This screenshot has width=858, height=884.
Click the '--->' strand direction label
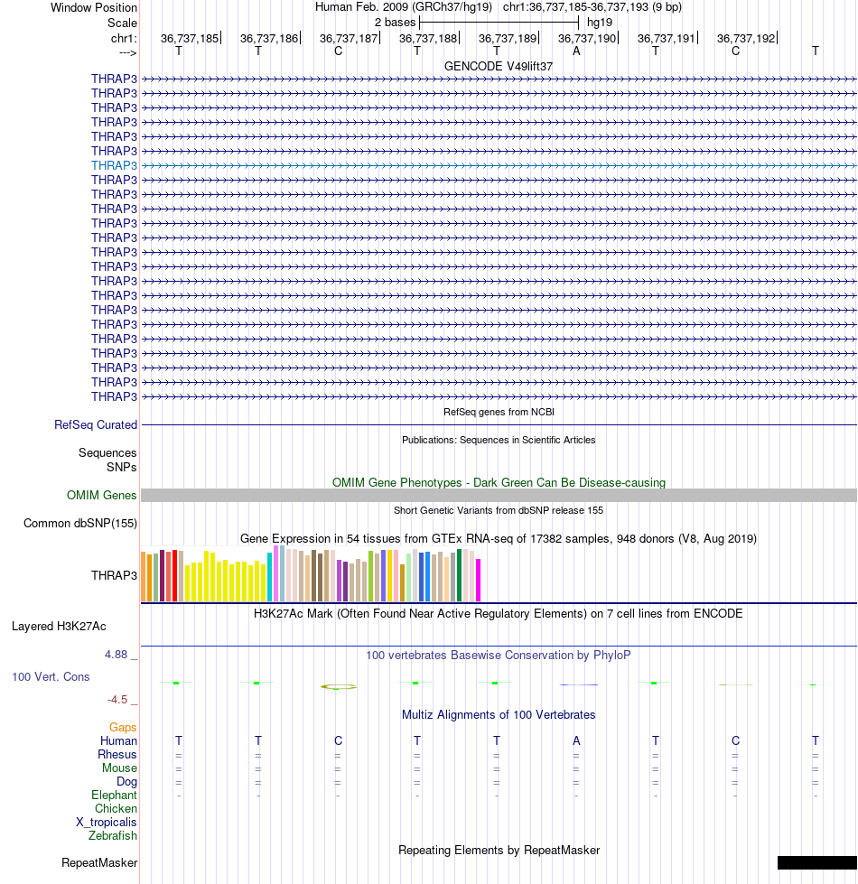(x=128, y=52)
